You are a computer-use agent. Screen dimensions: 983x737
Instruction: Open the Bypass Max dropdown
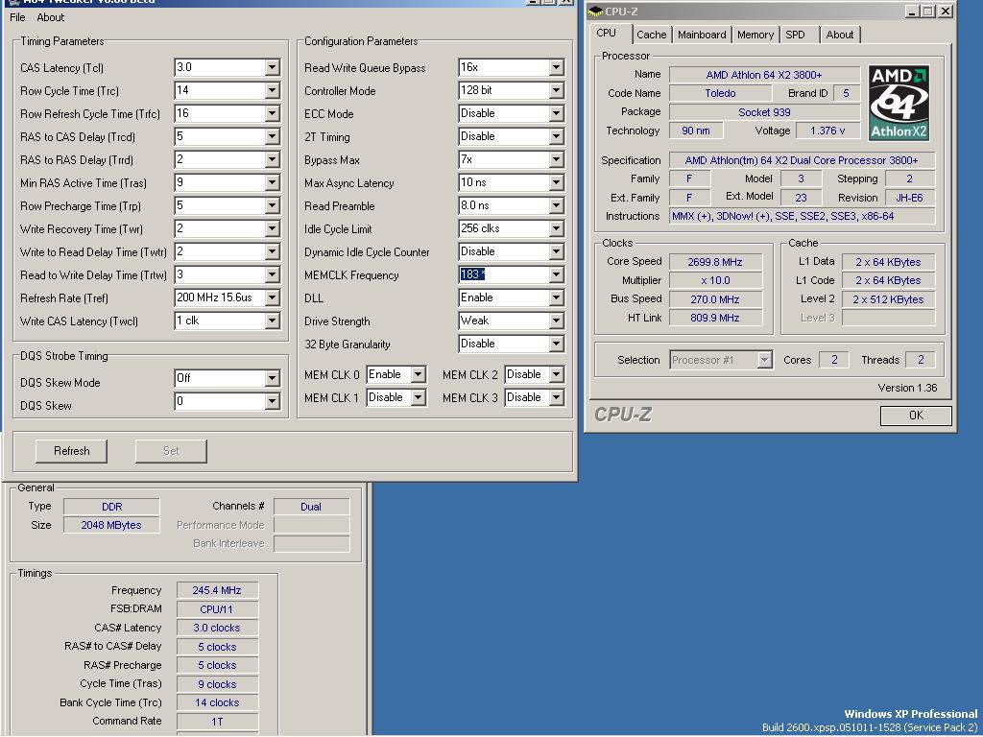pyautogui.click(x=556, y=160)
